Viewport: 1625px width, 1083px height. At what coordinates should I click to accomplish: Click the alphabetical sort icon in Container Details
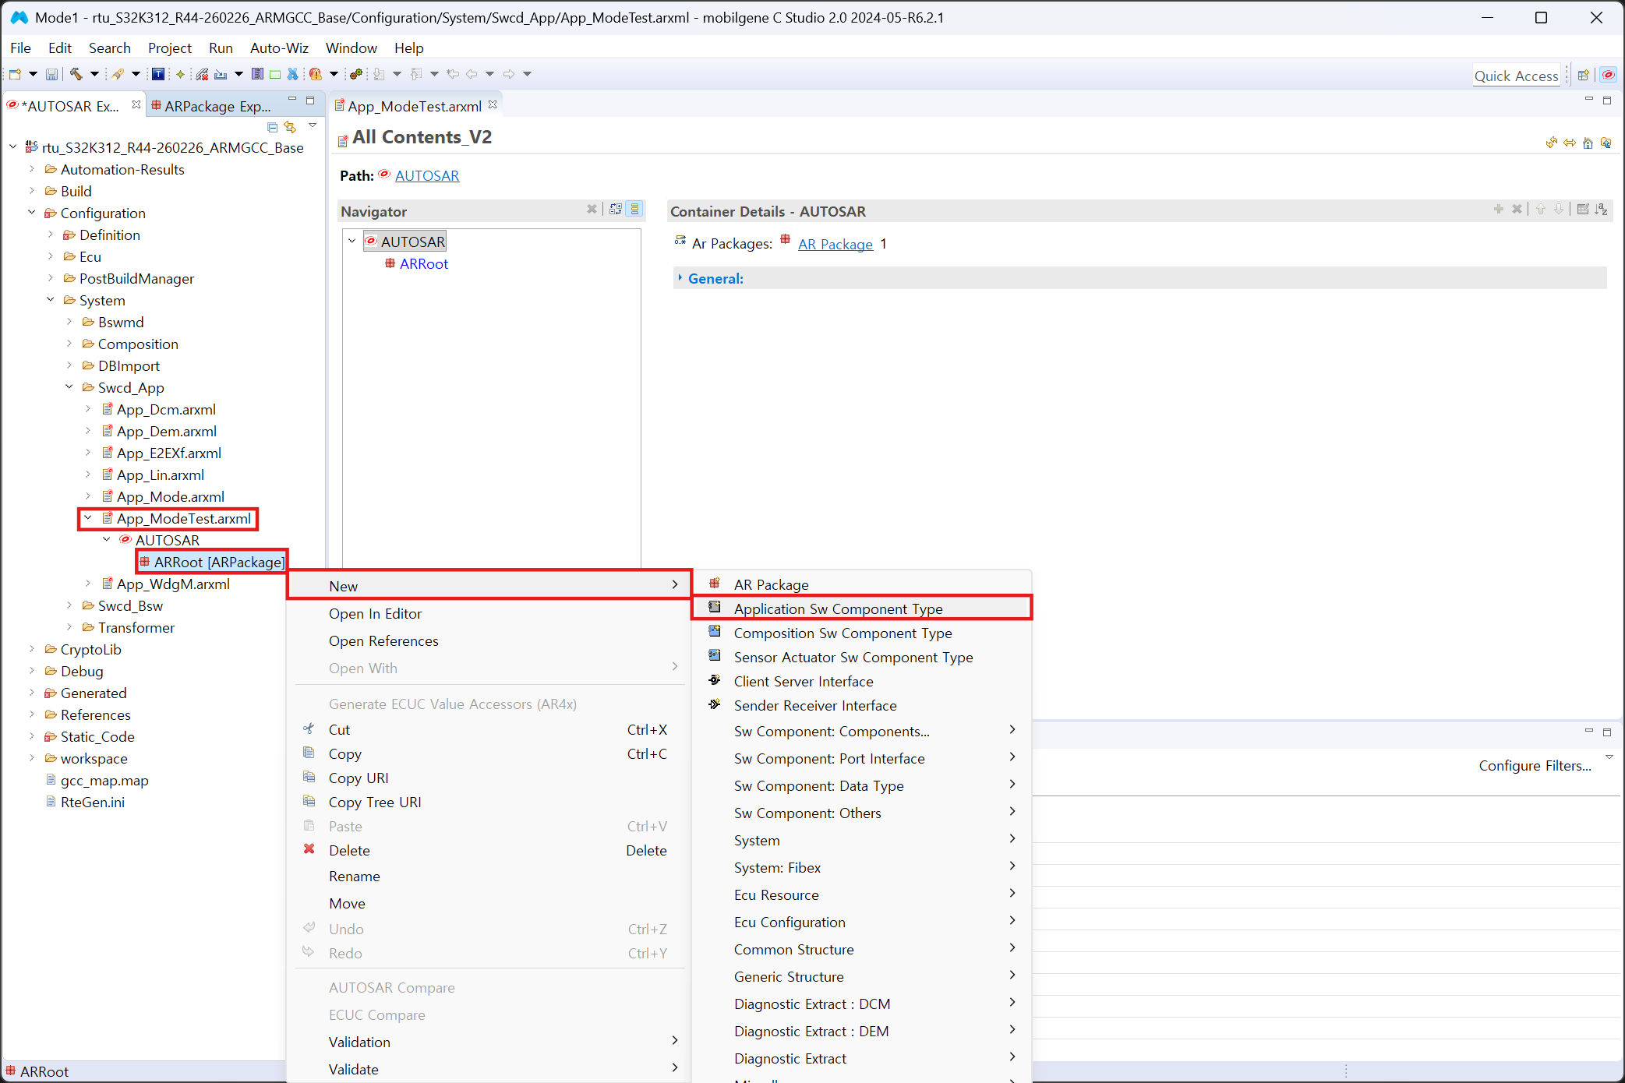[1602, 209]
